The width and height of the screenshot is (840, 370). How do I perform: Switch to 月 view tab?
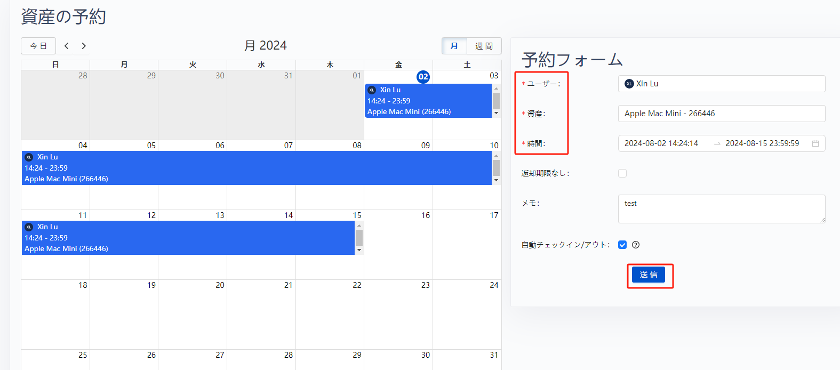click(x=454, y=46)
